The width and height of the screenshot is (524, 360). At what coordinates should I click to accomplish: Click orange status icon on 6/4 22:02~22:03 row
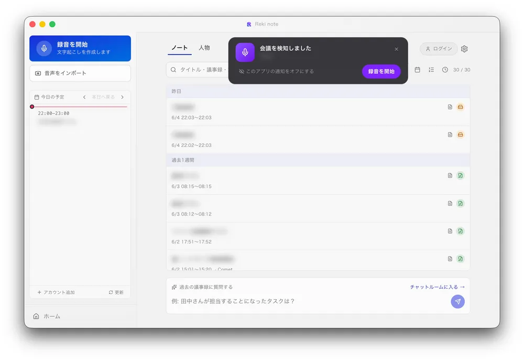(x=461, y=134)
